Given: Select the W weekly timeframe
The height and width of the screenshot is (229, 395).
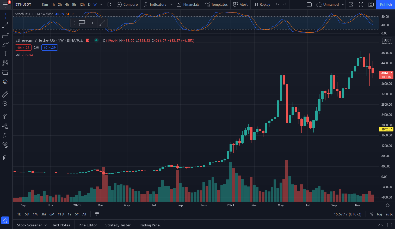Looking at the screenshot, I should coord(95,4).
